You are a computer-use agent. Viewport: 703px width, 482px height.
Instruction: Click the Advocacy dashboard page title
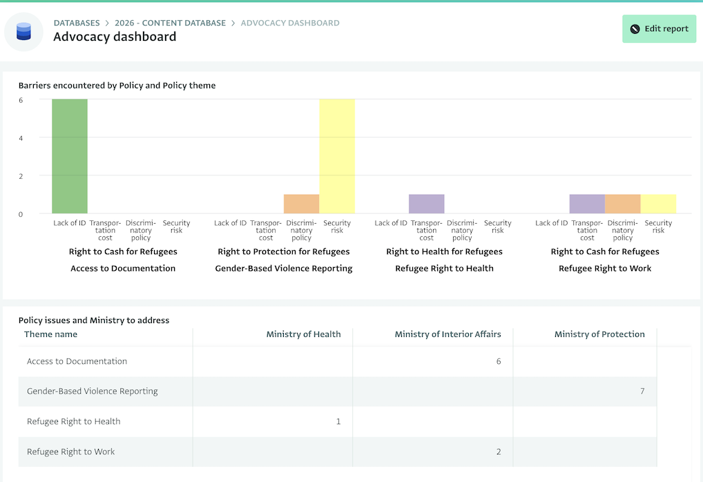(115, 37)
